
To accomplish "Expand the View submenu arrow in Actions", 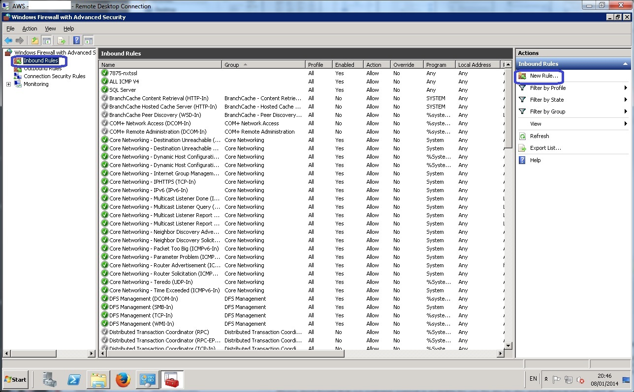I will click(x=626, y=124).
